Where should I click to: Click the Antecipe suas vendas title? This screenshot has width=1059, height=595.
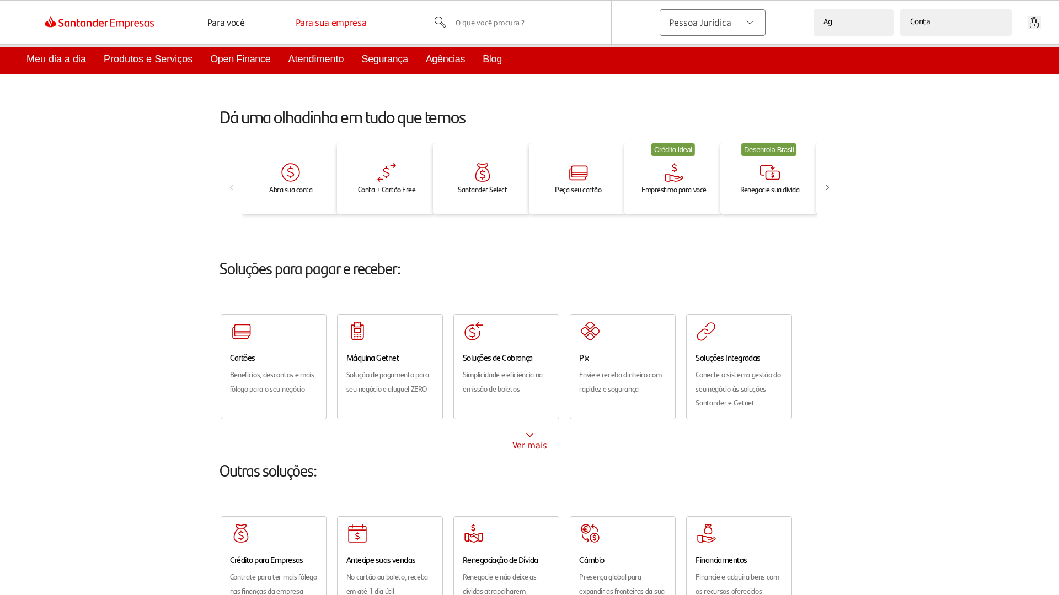coord(381,560)
